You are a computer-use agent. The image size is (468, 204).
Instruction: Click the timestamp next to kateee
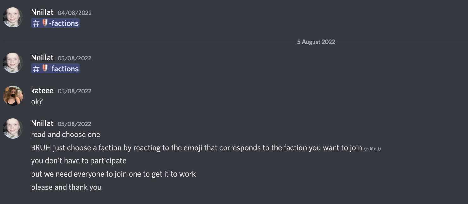click(x=74, y=91)
